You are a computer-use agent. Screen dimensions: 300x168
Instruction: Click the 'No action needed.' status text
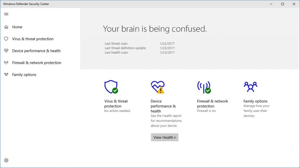[117, 111]
